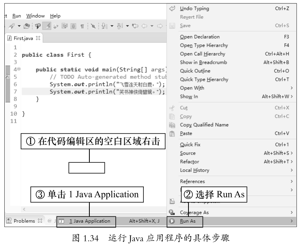300x244 pixels.
Task: Choose Open Type Hierarchy
Action: click(231, 45)
